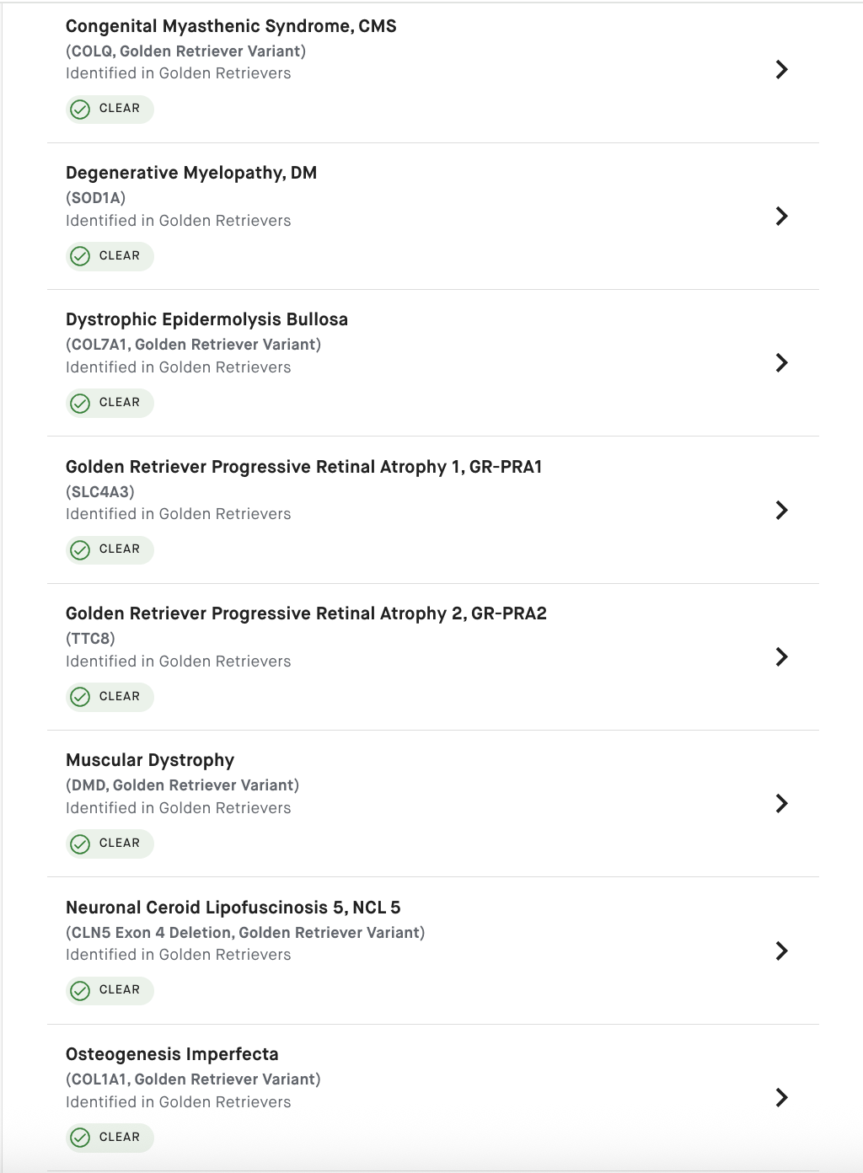Screen dimensions: 863x1173
Task: Select CLEAR badge under GR-PRA1
Action: tap(110, 549)
